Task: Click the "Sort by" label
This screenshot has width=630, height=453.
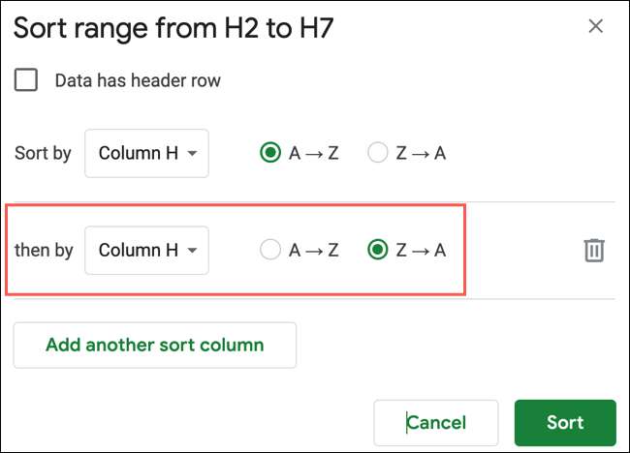Action: pos(43,153)
